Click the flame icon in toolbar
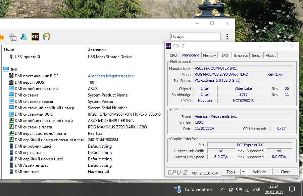 [x=2, y=37]
